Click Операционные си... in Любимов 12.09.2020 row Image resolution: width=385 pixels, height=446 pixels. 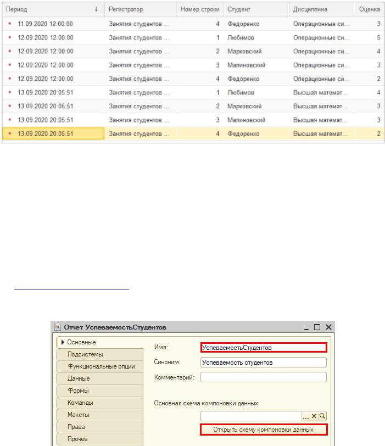(321, 37)
